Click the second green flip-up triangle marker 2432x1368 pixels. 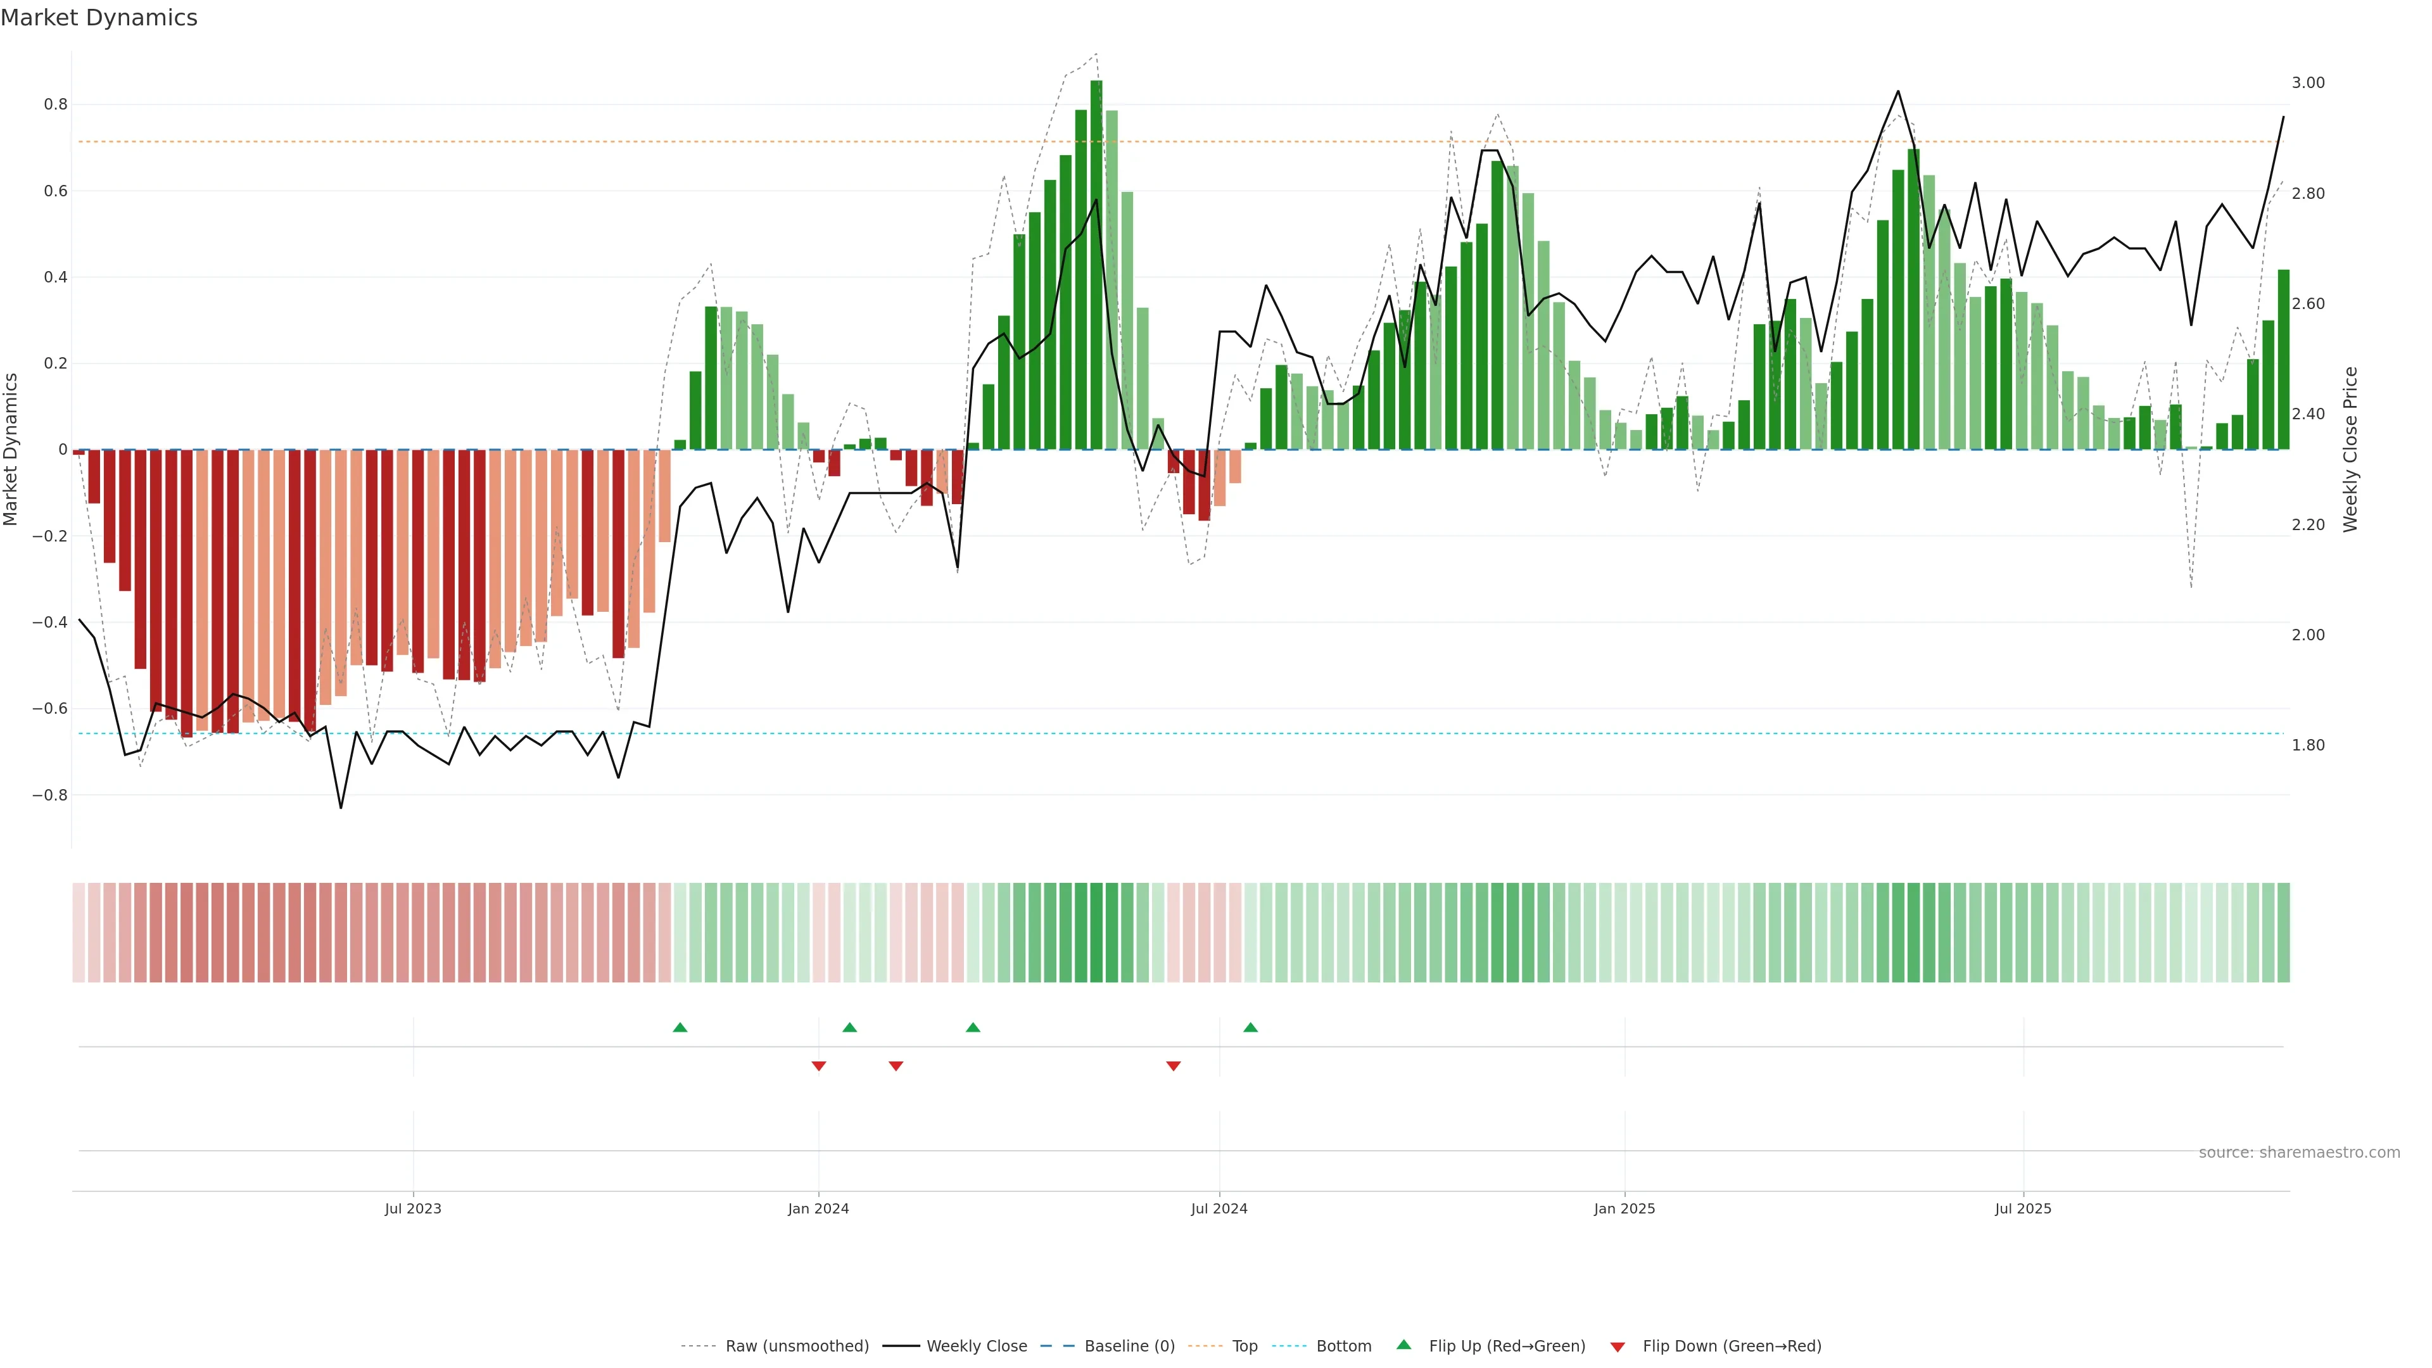click(850, 1027)
